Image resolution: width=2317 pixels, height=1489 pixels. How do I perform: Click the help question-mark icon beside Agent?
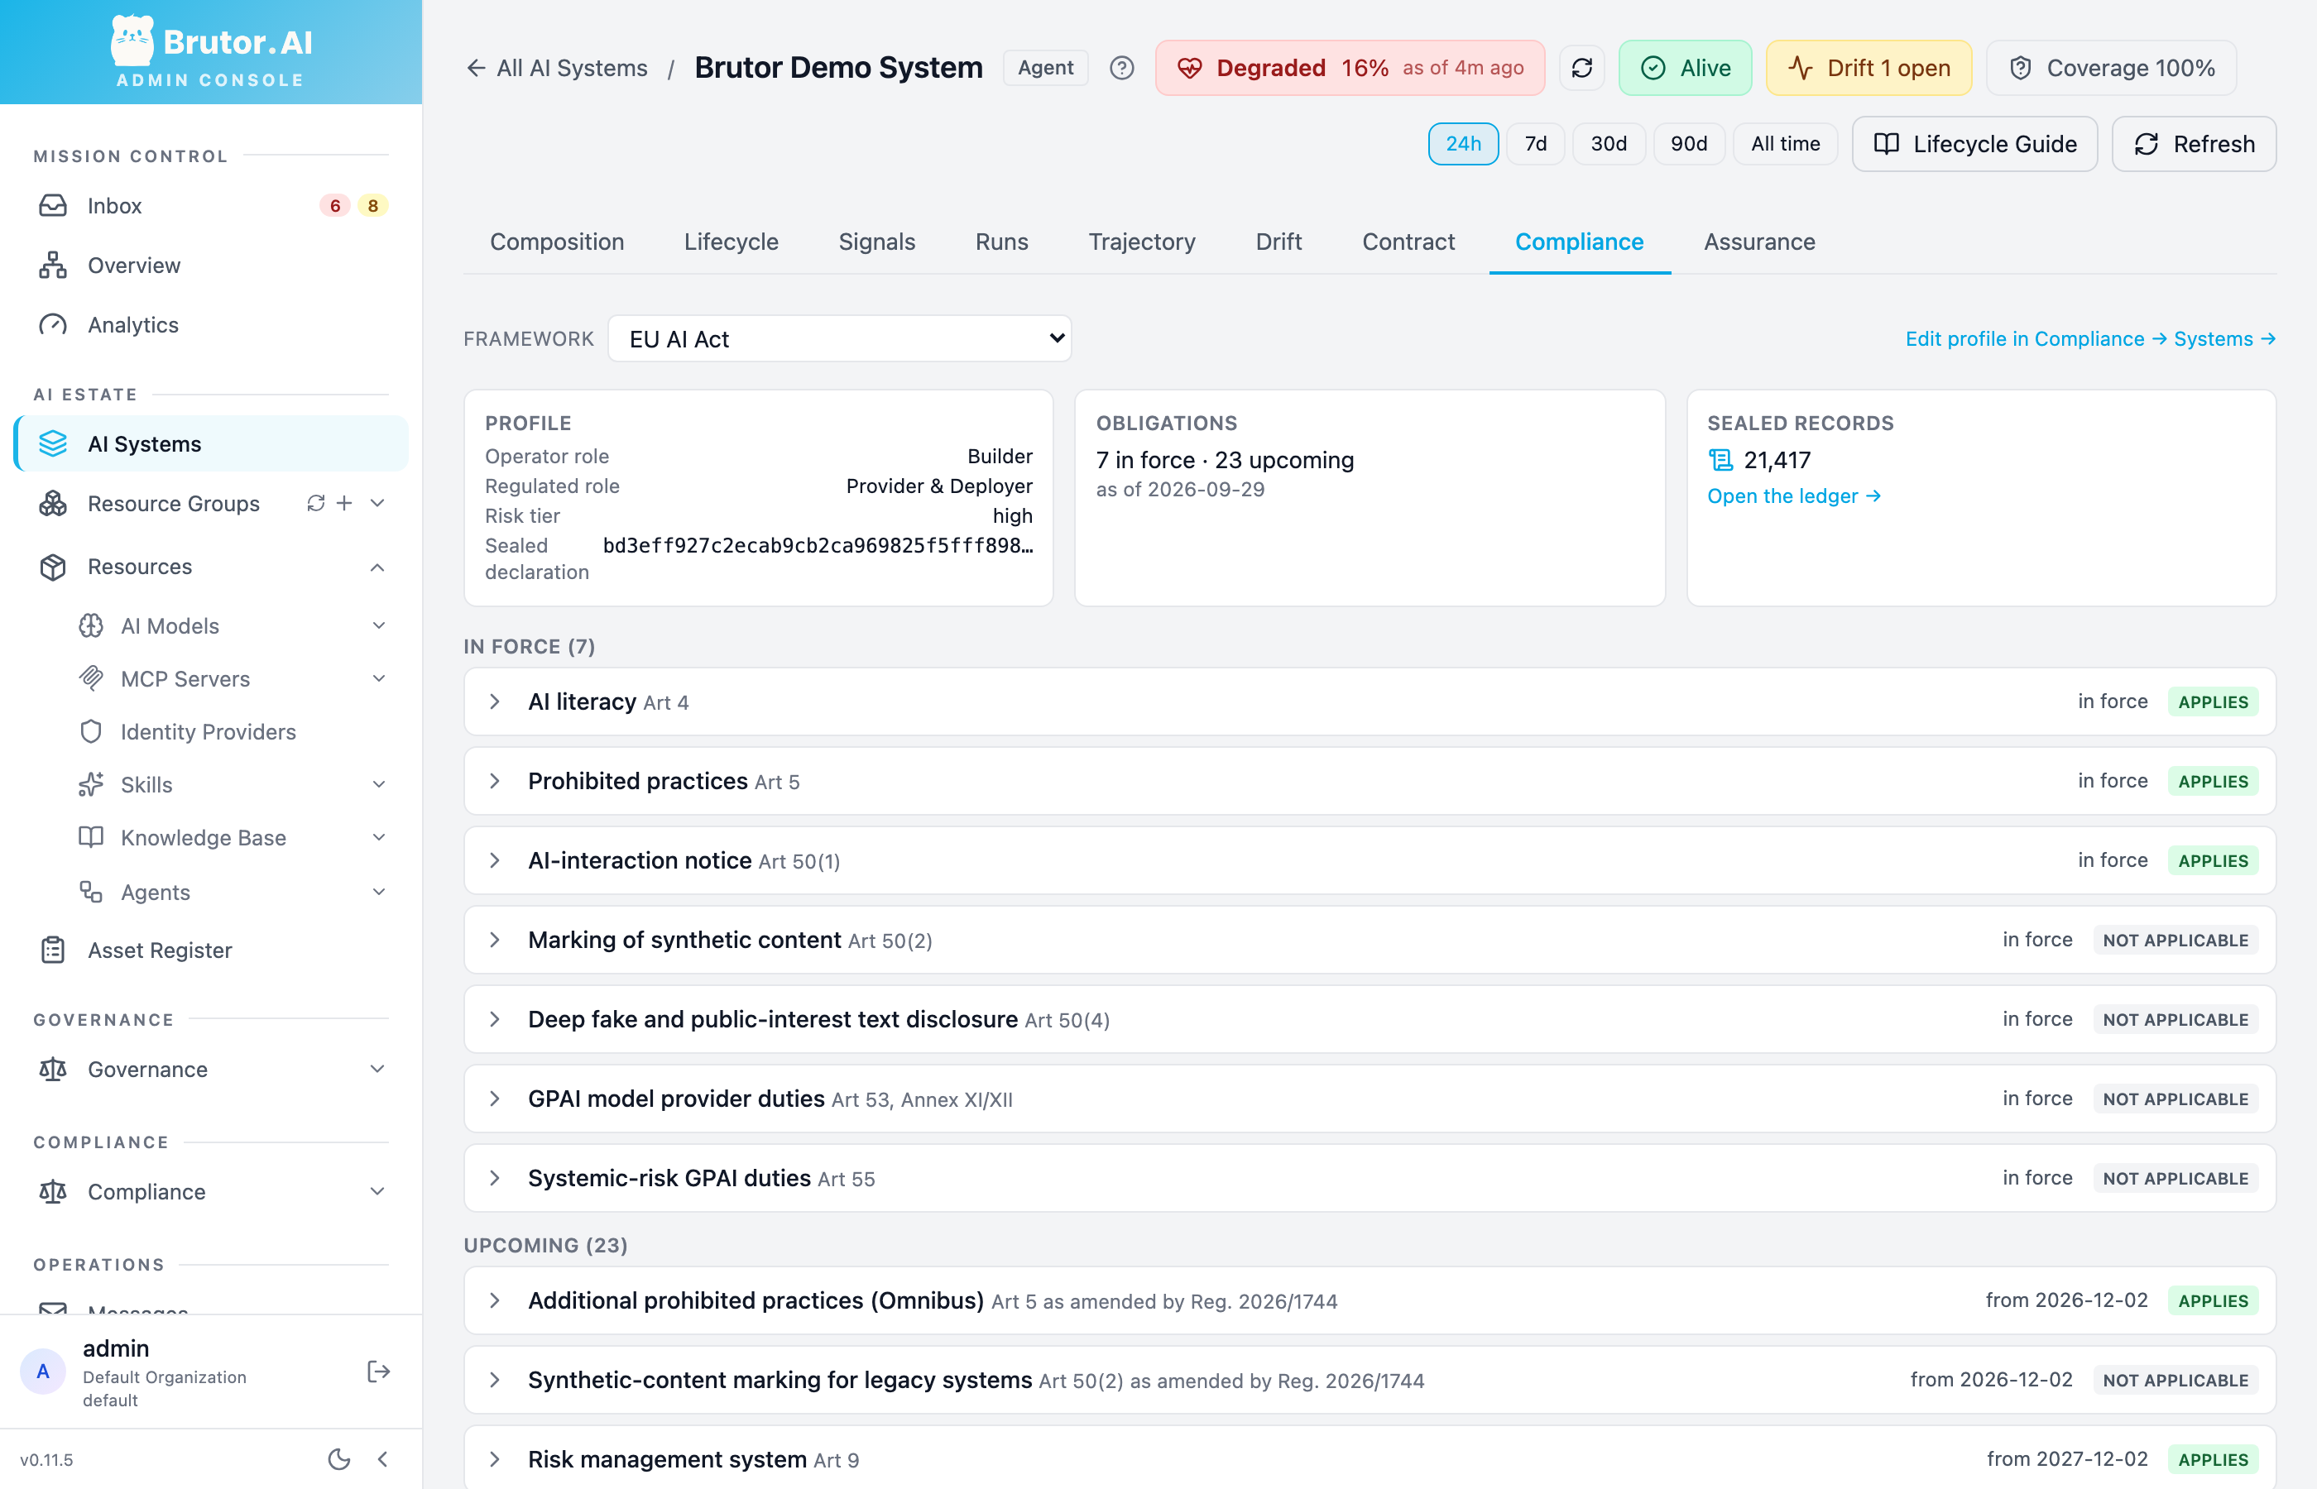tap(1122, 68)
